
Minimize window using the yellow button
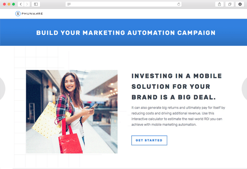tap(9, 4)
